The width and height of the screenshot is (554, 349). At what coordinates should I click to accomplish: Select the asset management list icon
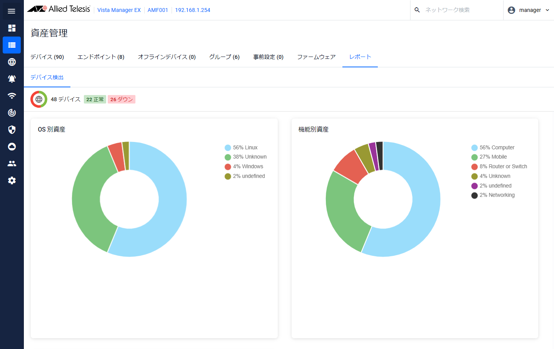click(12, 45)
